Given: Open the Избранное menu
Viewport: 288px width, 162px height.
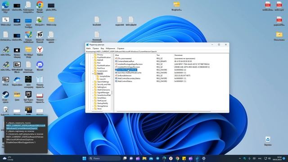Looking at the screenshot, I should click(x=110, y=49).
